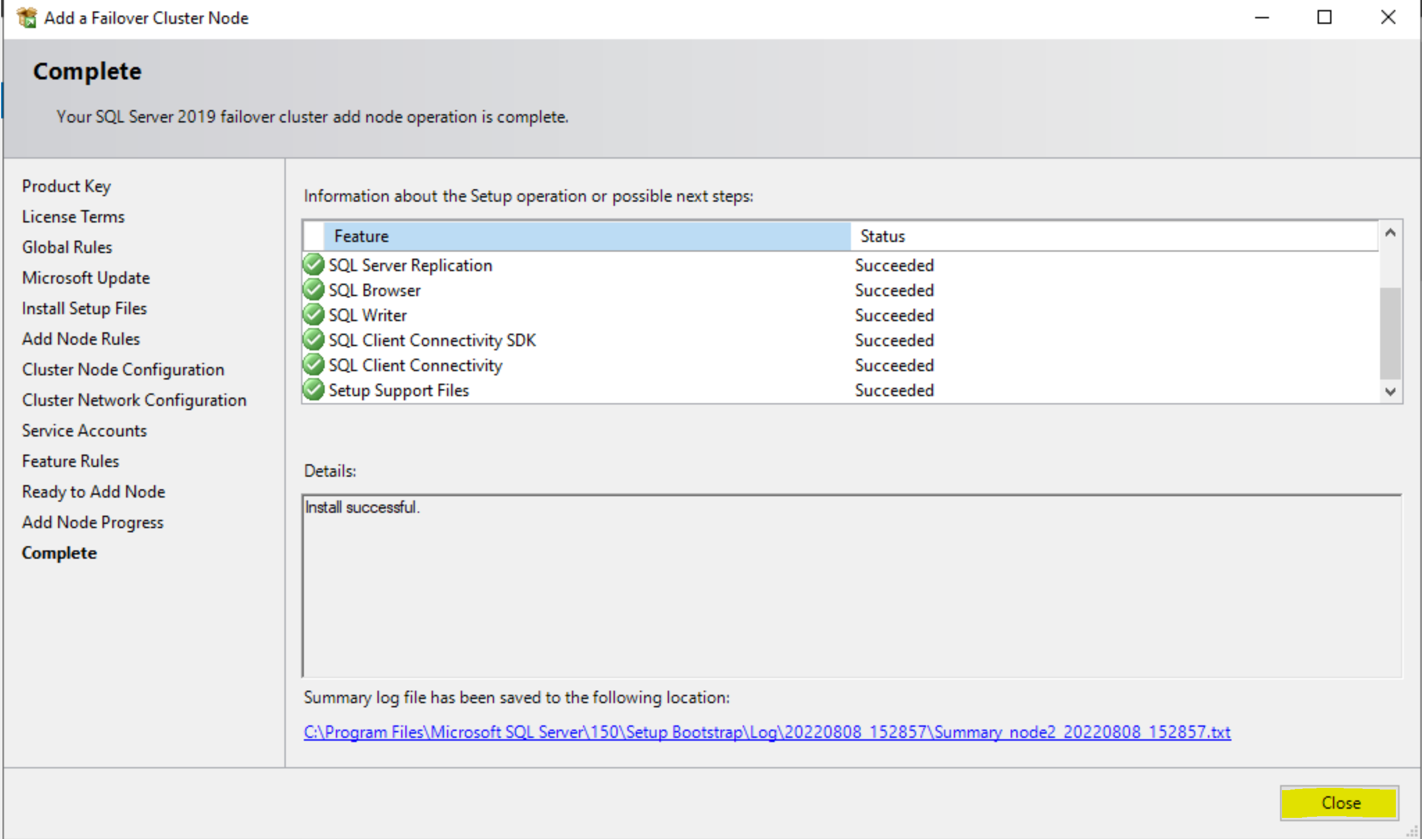Select the License Terms step
The image size is (1422, 839).
click(x=73, y=217)
